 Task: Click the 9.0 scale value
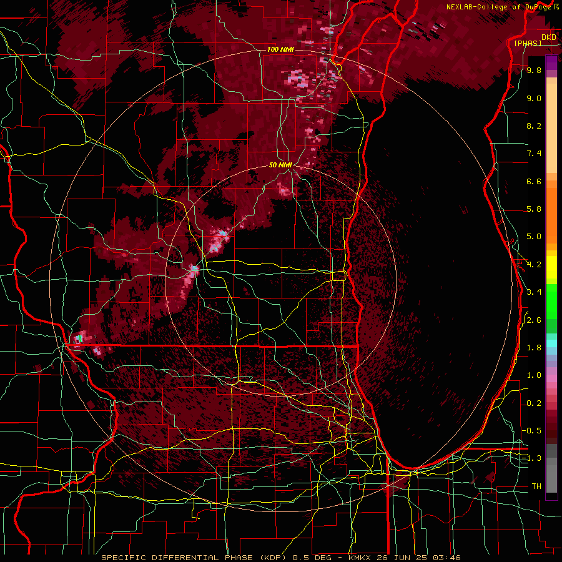(534, 98)
